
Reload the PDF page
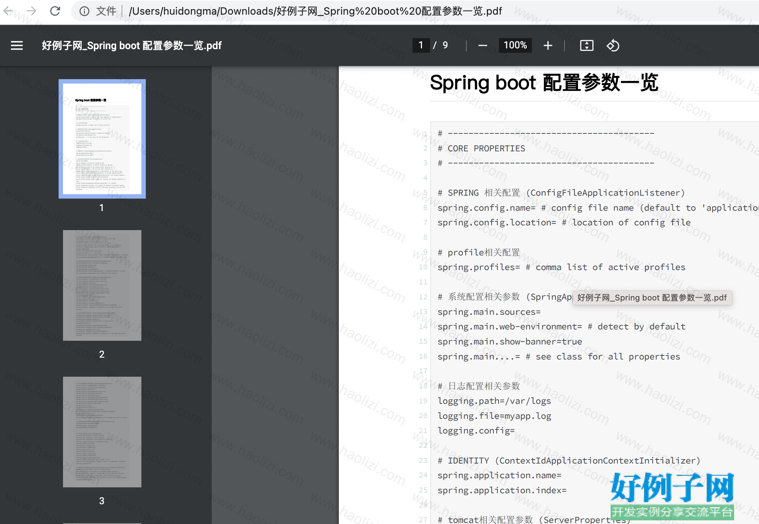point(55,11)
